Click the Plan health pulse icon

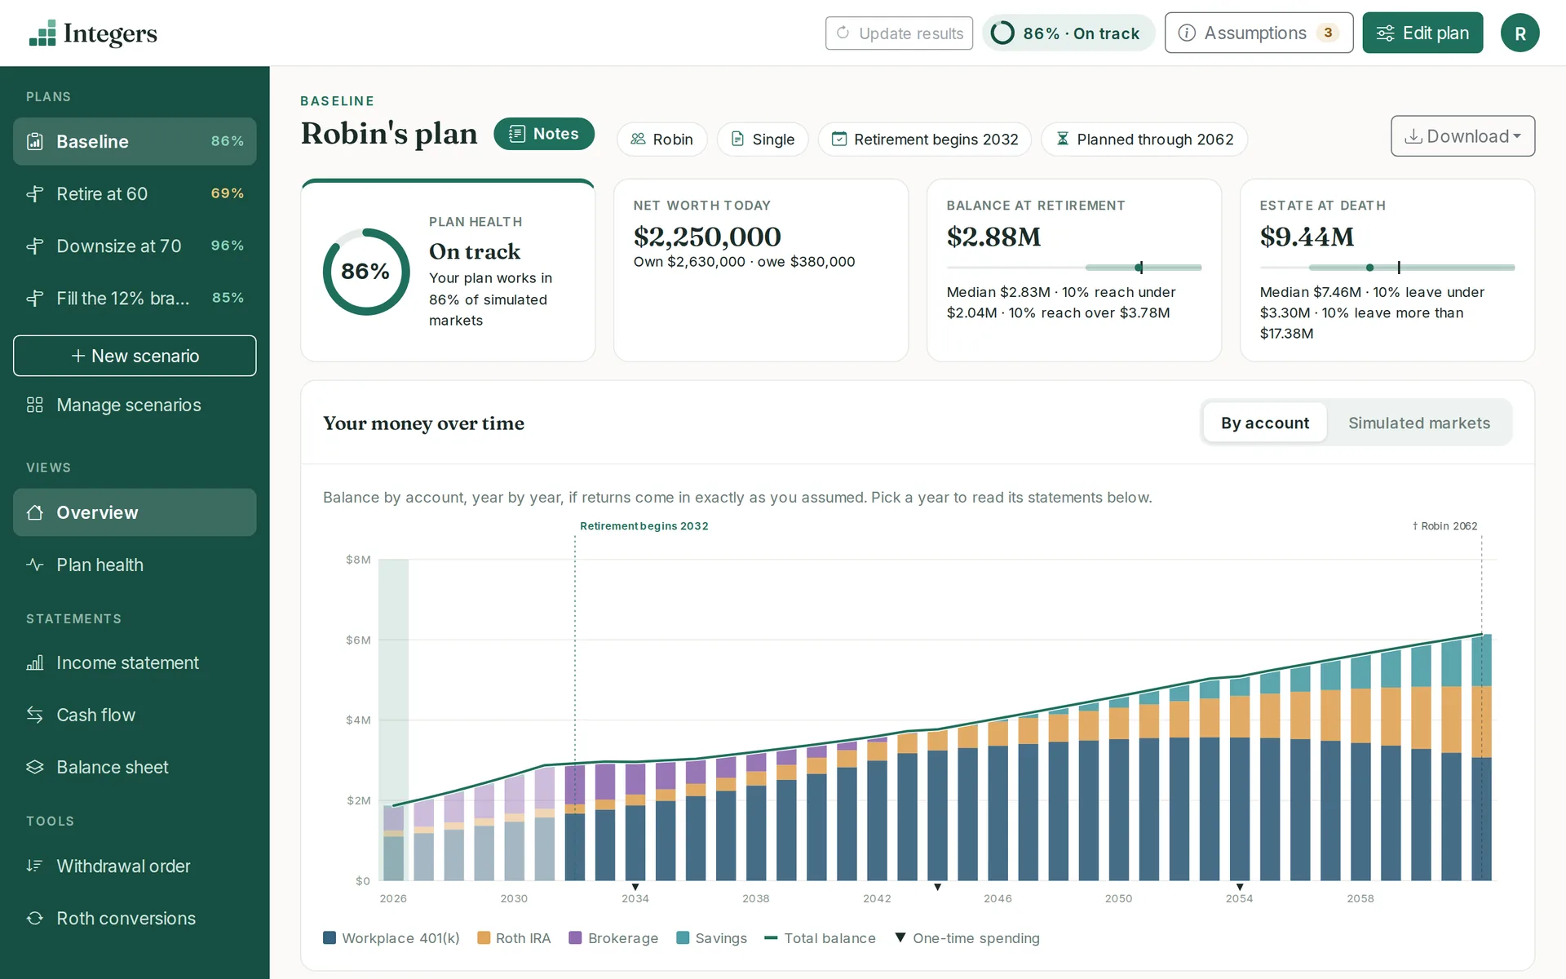(x=35, y=565)
